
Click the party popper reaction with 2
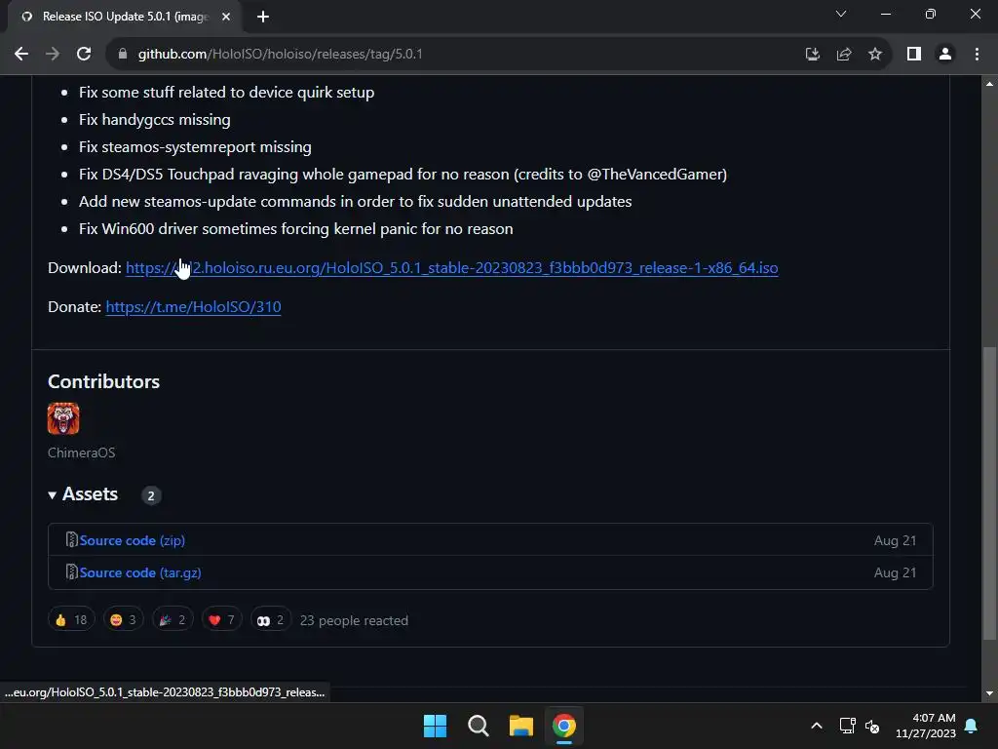tap(173, 619)
